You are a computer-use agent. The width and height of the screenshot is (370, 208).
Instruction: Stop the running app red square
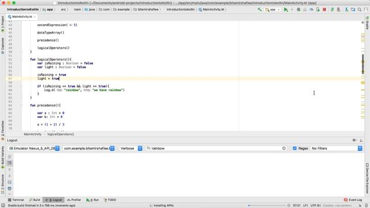(324, 9)
